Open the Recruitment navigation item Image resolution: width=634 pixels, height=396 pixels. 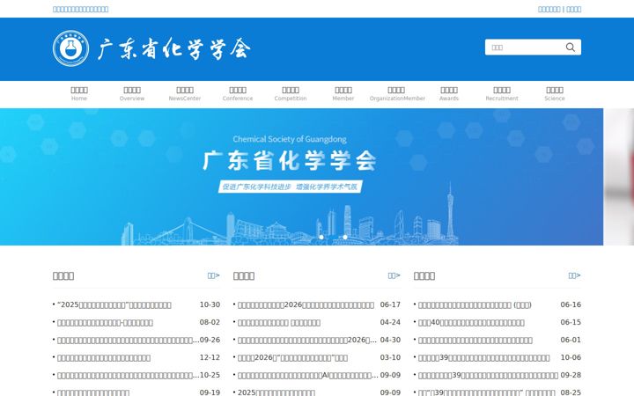502,94
